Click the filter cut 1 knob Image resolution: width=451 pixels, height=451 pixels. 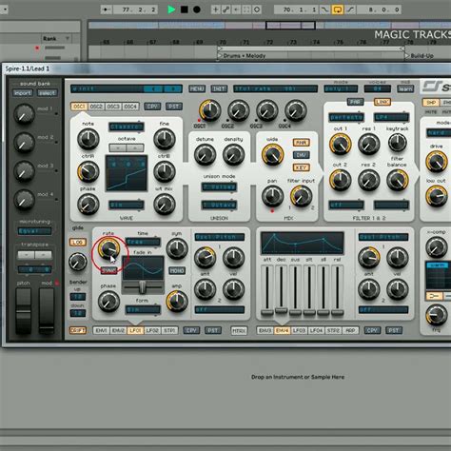click(341, 144)
